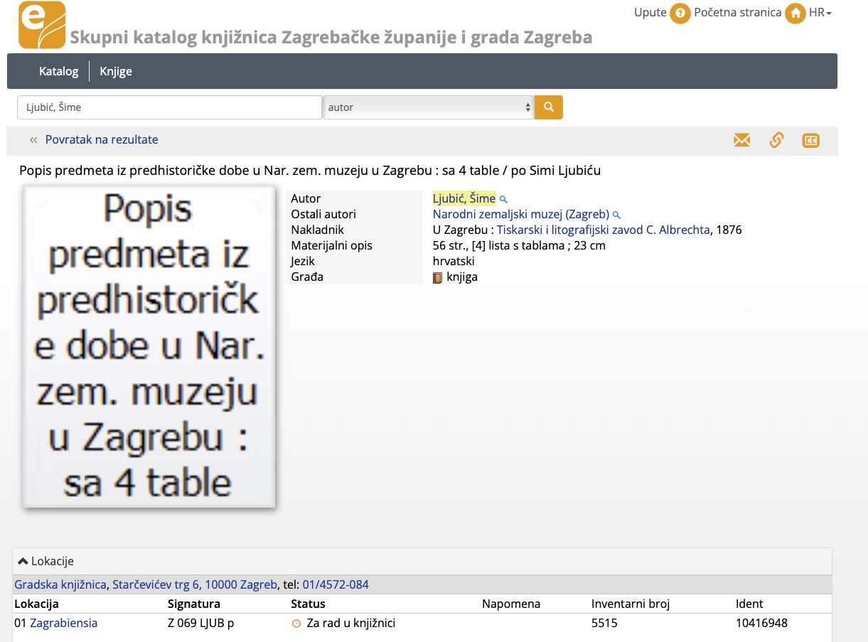Collapse the Lokacije section
The width and height of the screenshot is (868, 642).
click(45, 561)
